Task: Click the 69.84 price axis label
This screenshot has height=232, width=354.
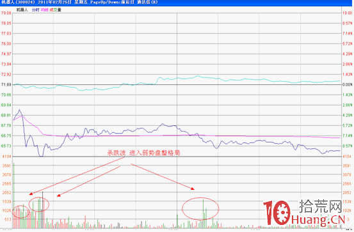Action: pyautogui.click(x=6, y=105)
